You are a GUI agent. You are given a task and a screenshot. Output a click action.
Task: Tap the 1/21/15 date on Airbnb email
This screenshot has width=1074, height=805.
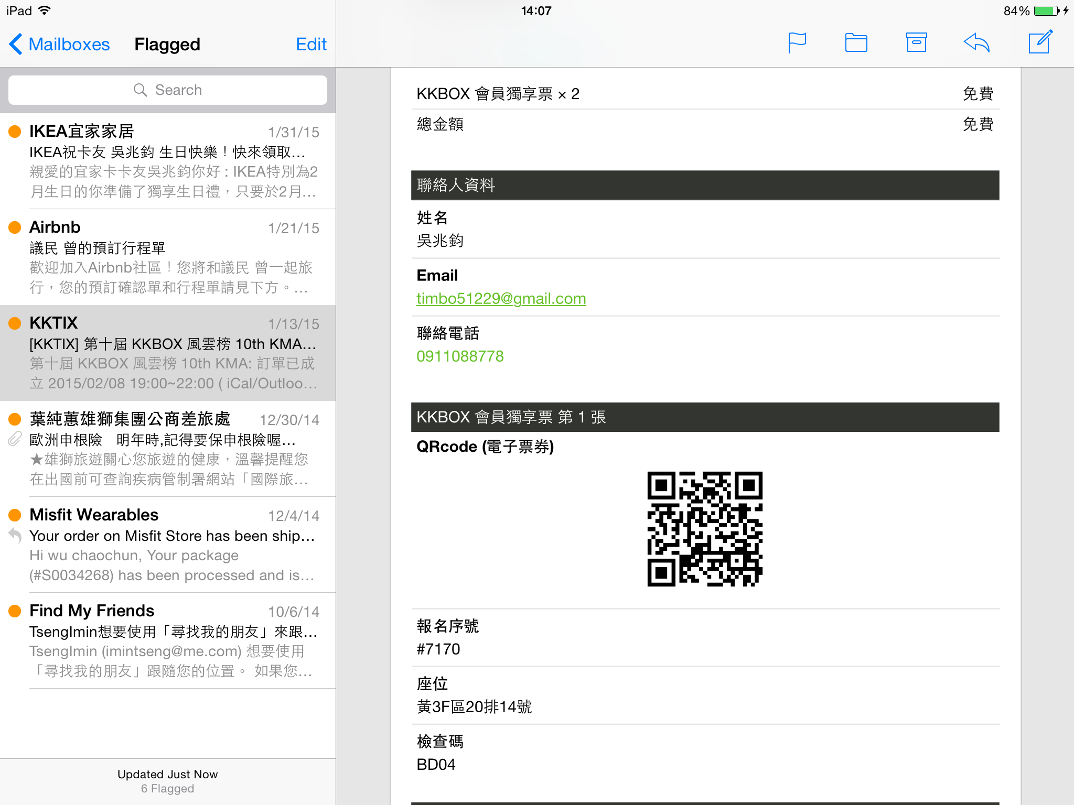(x=294, y=228)
